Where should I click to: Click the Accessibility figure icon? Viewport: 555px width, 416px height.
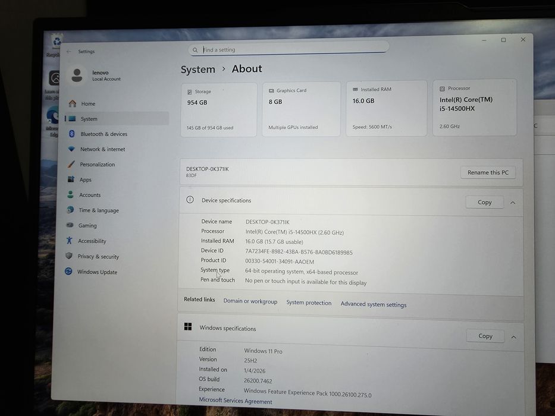[70, 241]
